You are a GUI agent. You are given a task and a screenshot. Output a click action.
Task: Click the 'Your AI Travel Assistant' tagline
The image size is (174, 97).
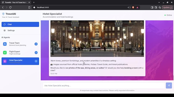click(x=10, y=17)
